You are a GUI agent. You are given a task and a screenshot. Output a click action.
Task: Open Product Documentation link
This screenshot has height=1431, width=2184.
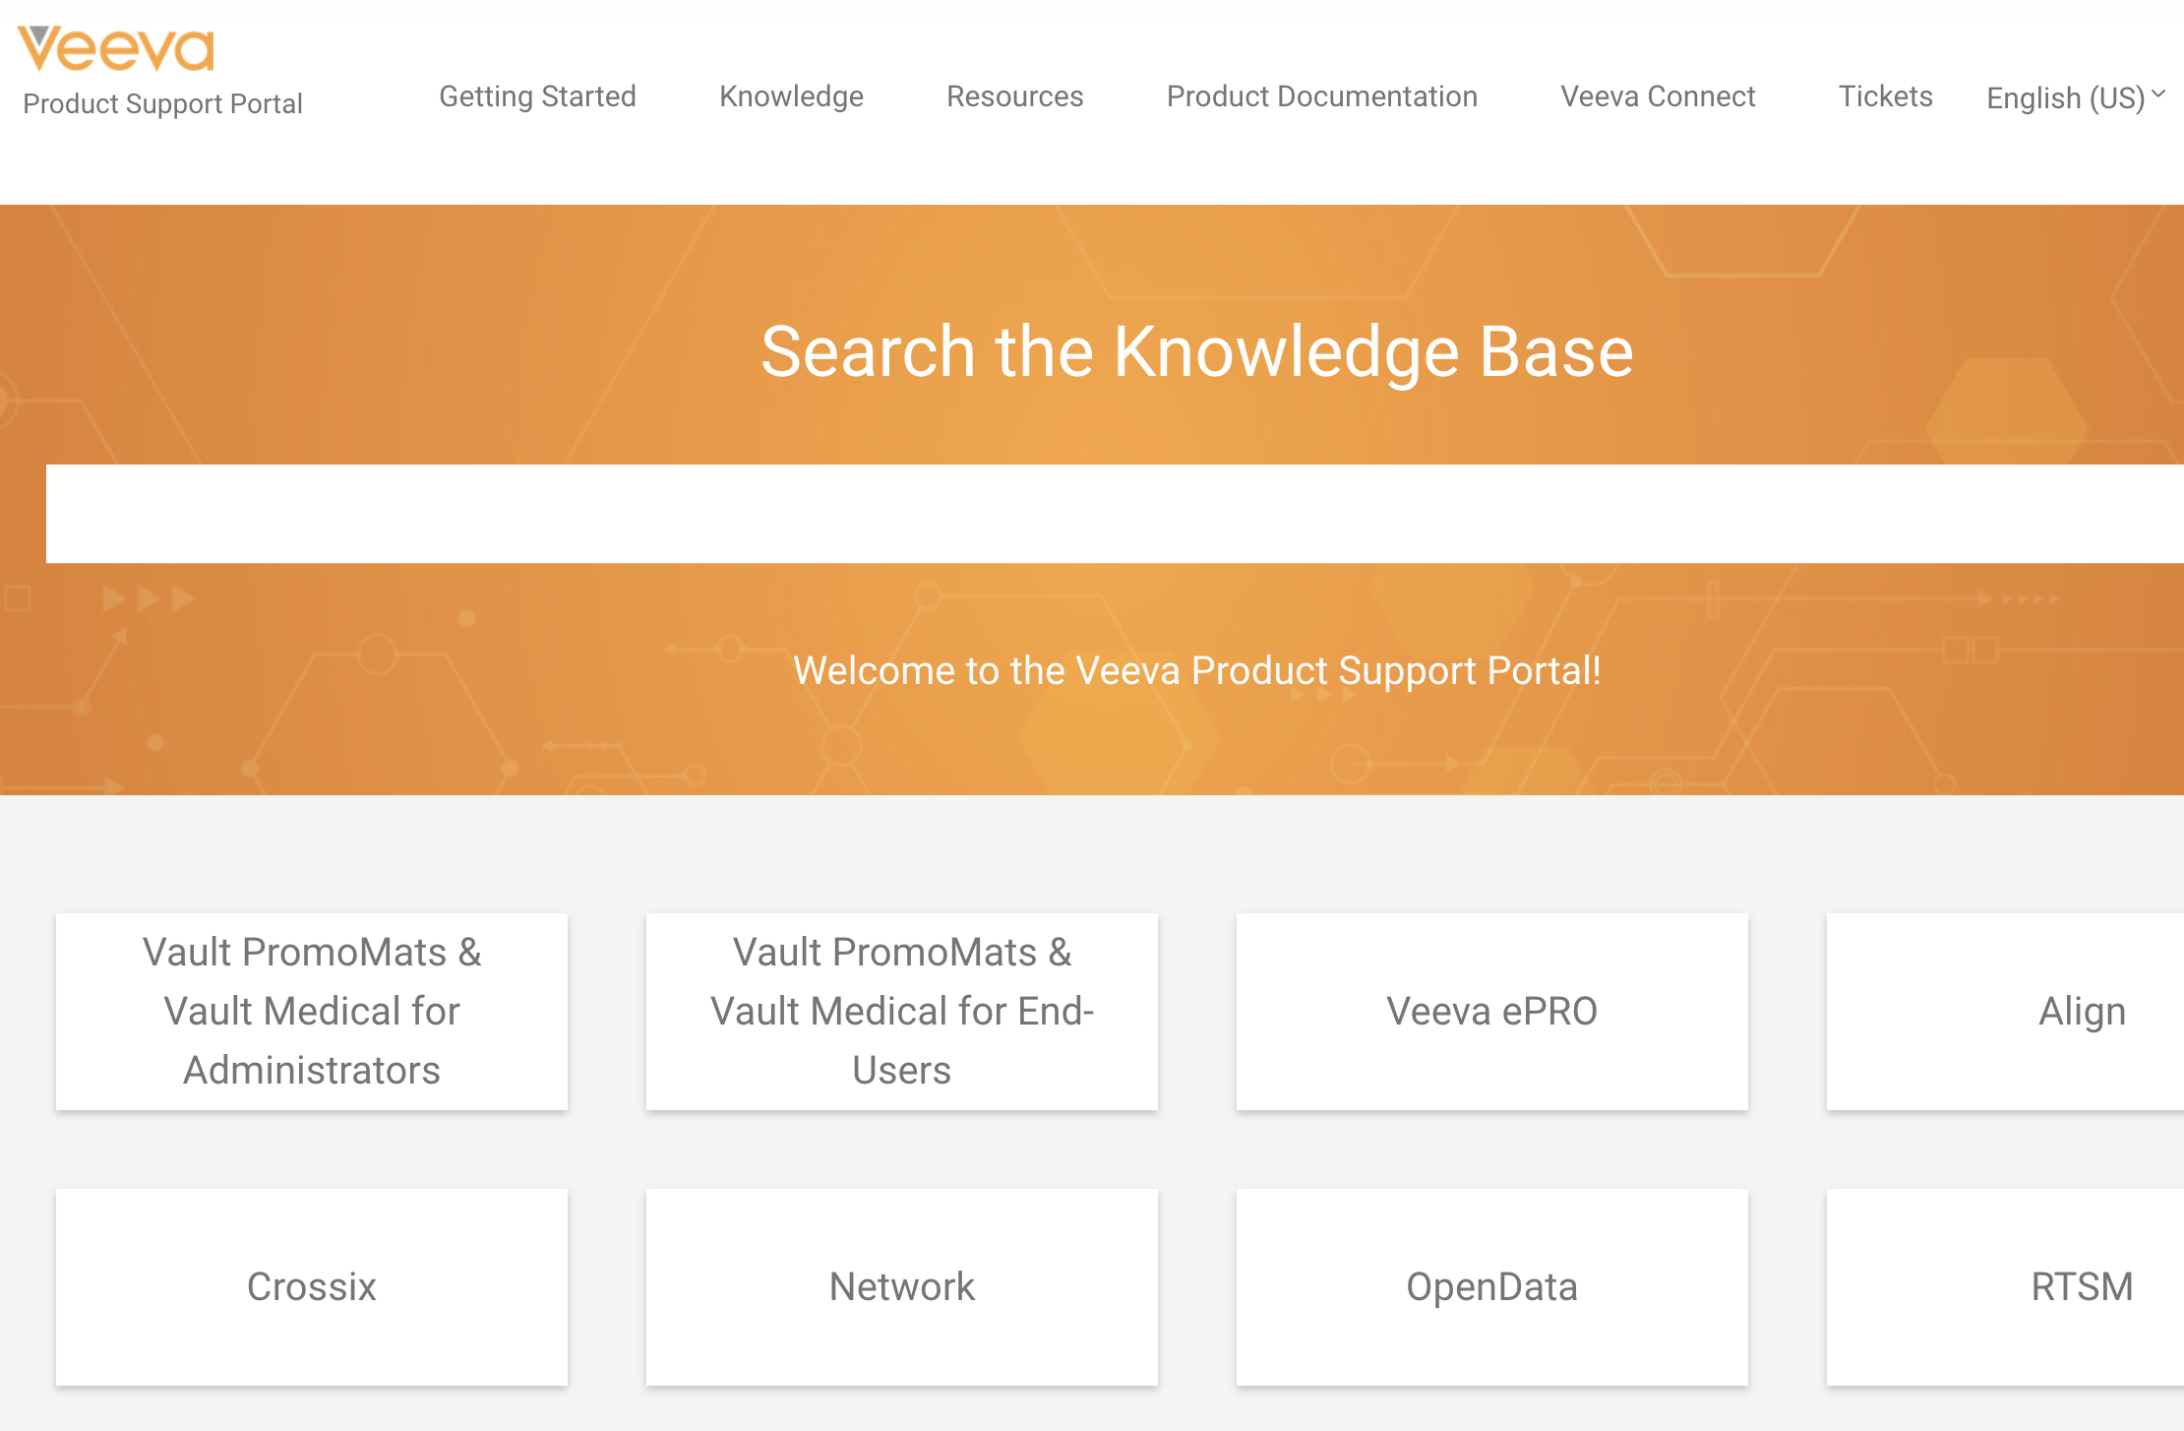pyautogui.click(x=1321, y=96)
